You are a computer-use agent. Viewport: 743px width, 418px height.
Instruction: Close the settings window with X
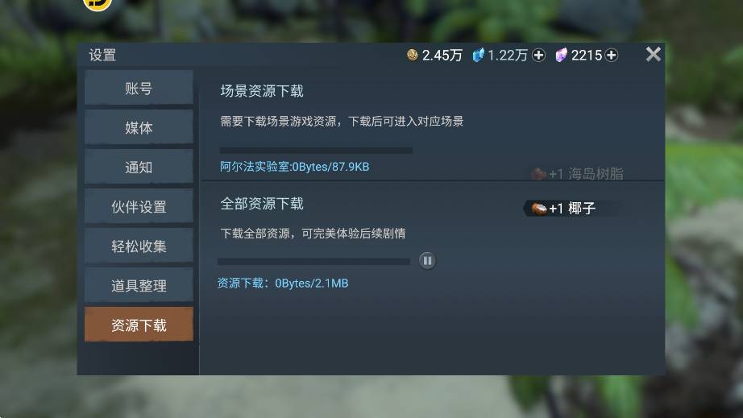(x=653, y=55)
